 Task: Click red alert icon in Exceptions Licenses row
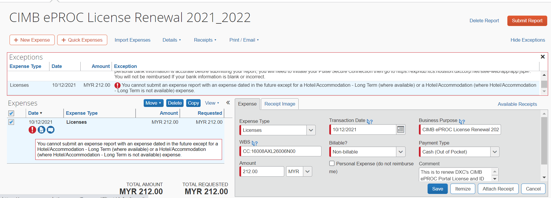click(x=117, y=85)
